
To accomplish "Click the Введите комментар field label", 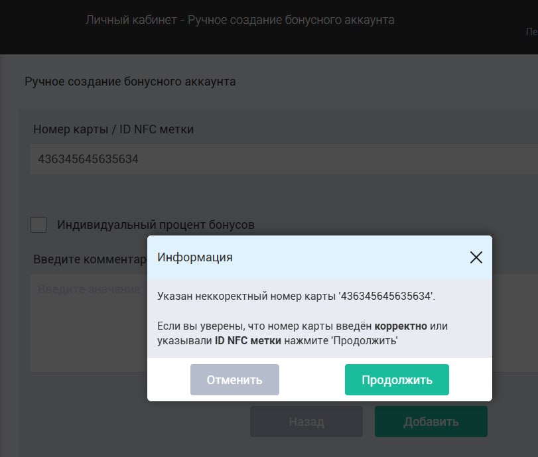I will tap(90, 259).
